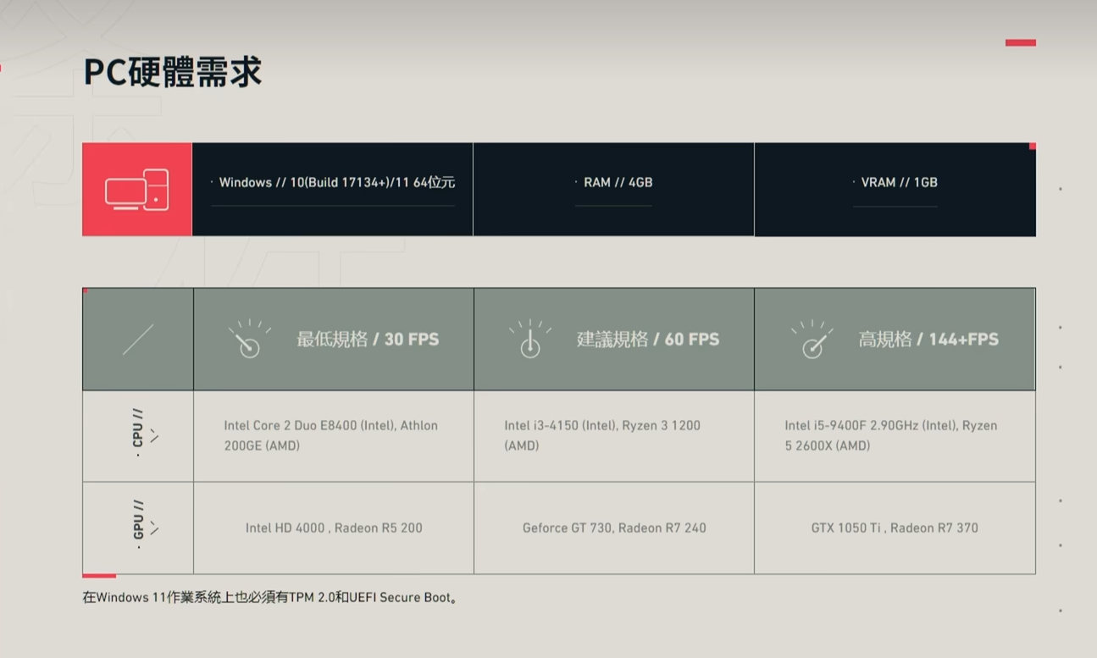Screen dimensions: 1097x658
Task: Click the GTX 1050 Ti high-spec GPU cell
Action: coord(895,528)
